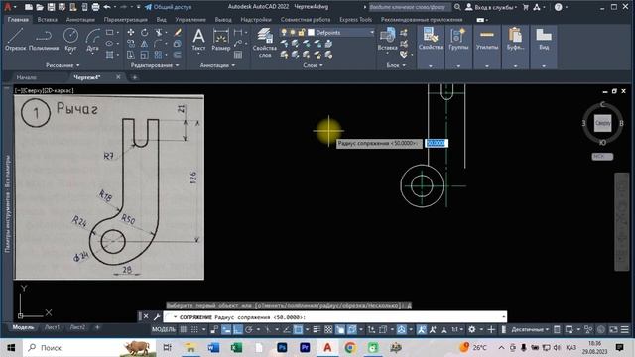The height and width of the screenshot is (357, 635).
Task: Click the Scale tool icon
Action: [x=145, y=55]
